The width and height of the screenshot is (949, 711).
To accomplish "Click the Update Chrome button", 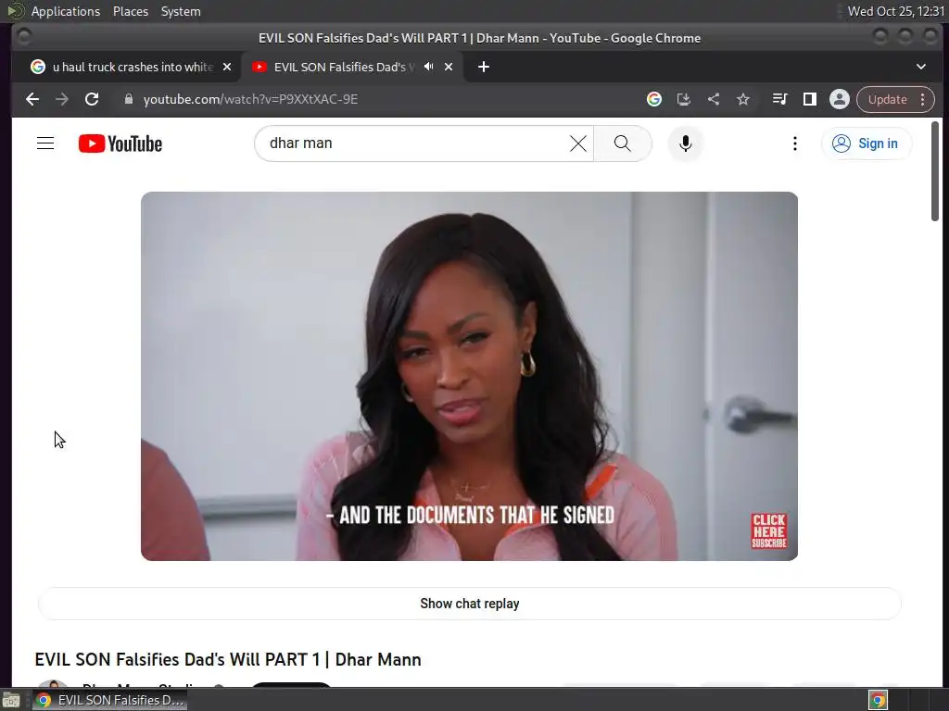I will tap(887, 99).
